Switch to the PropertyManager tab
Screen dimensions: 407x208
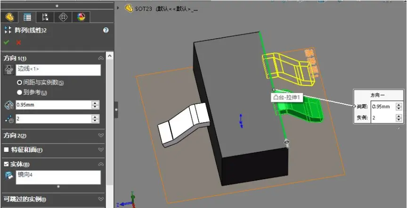[27, 17]
